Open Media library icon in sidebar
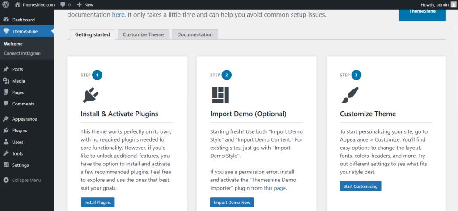This screenshot has width=458, height=211. point(6,81)
